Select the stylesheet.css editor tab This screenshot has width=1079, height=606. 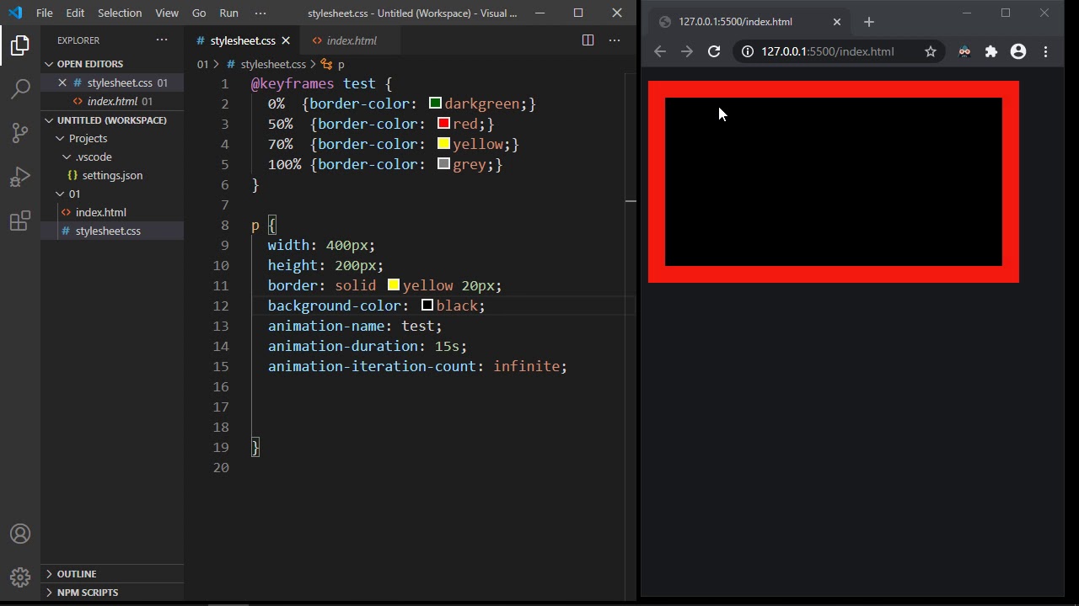coord(243,40)
